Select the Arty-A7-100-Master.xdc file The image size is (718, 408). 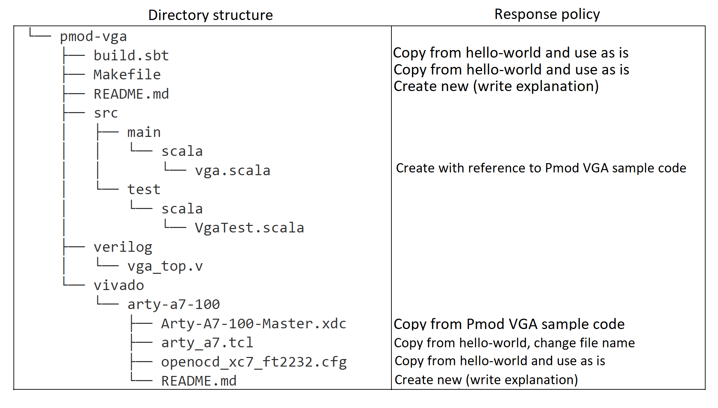pyautogui.click(x=253, y=324)
